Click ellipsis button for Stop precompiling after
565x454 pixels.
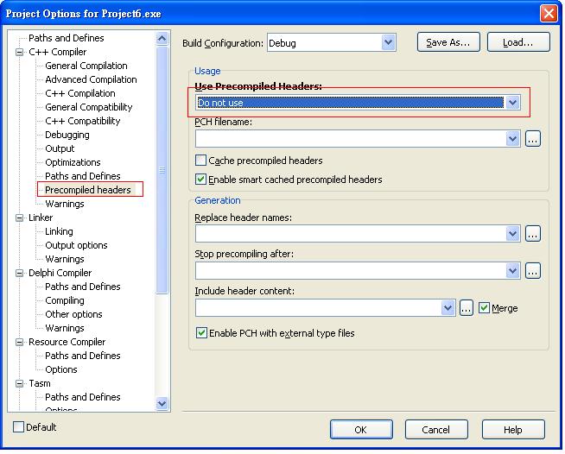pos(533,271)
